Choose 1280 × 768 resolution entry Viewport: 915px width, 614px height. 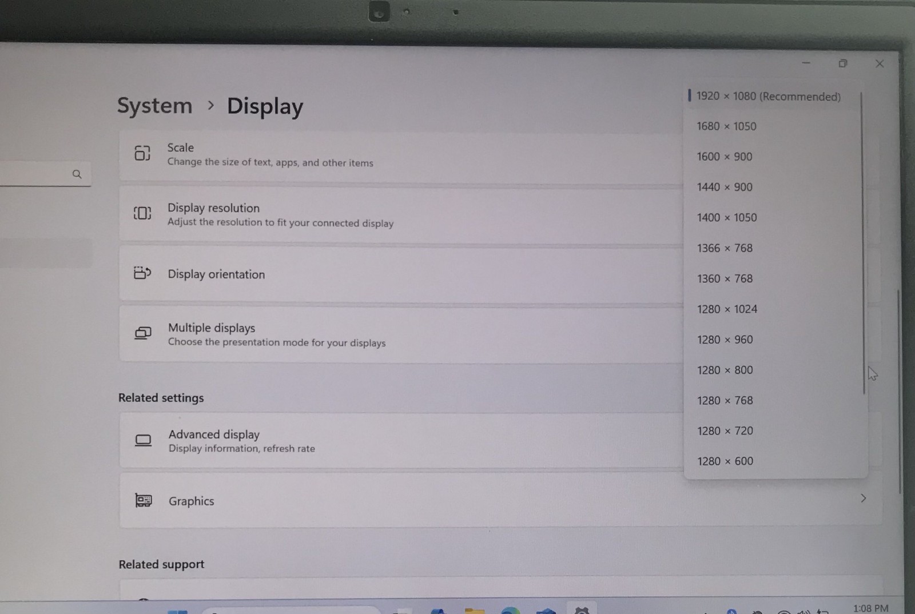(725, 400)
